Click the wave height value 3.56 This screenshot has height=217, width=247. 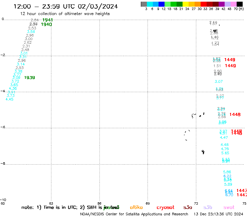[31, 32]
